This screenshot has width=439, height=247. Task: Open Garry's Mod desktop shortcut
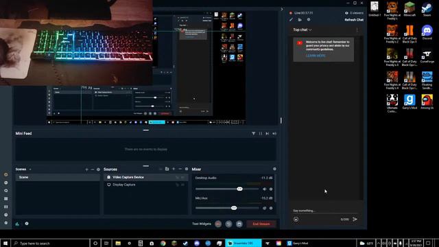[410, 102]
